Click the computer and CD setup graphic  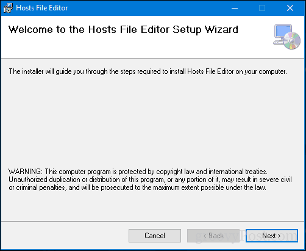pyautogui.click(x=287, y=37)
